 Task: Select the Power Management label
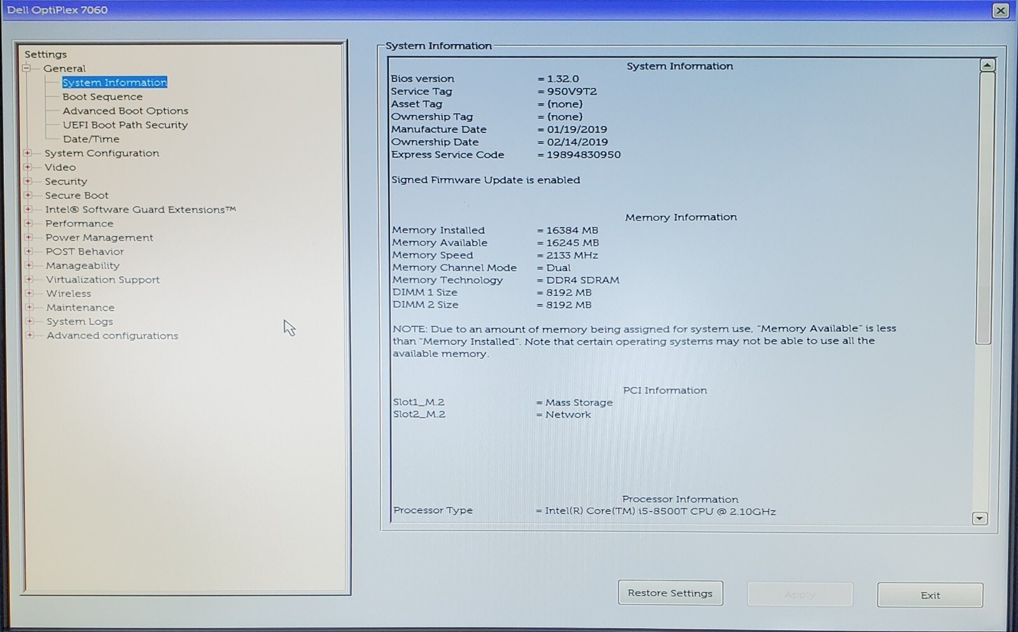pyautogui.click(x=99, y=237)
